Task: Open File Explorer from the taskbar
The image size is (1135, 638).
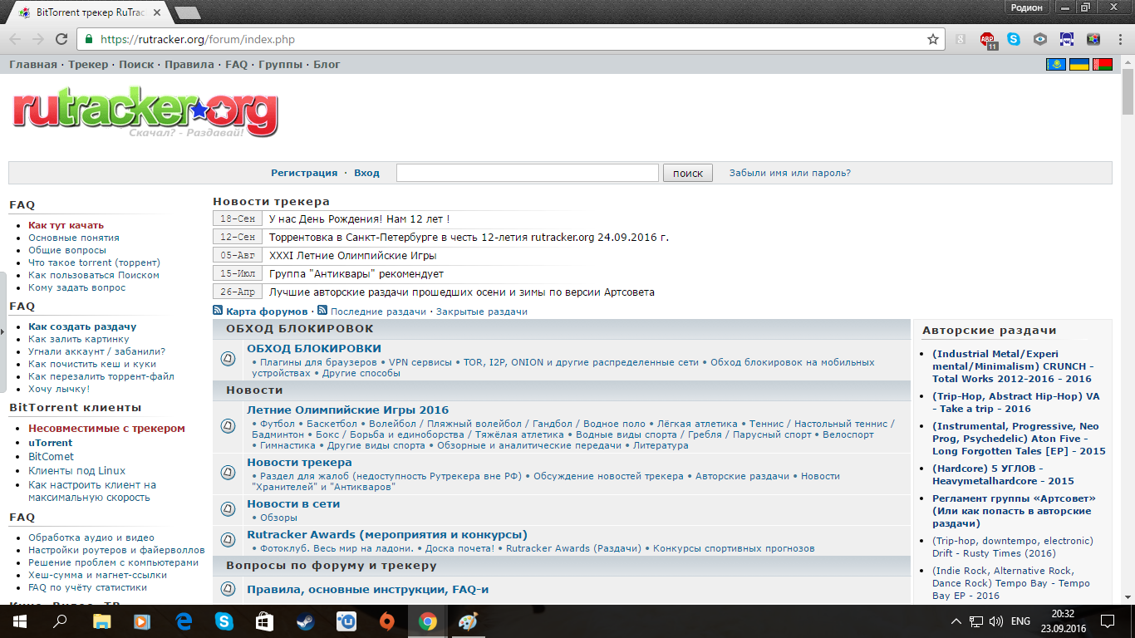Action: [x=101, y=621]
